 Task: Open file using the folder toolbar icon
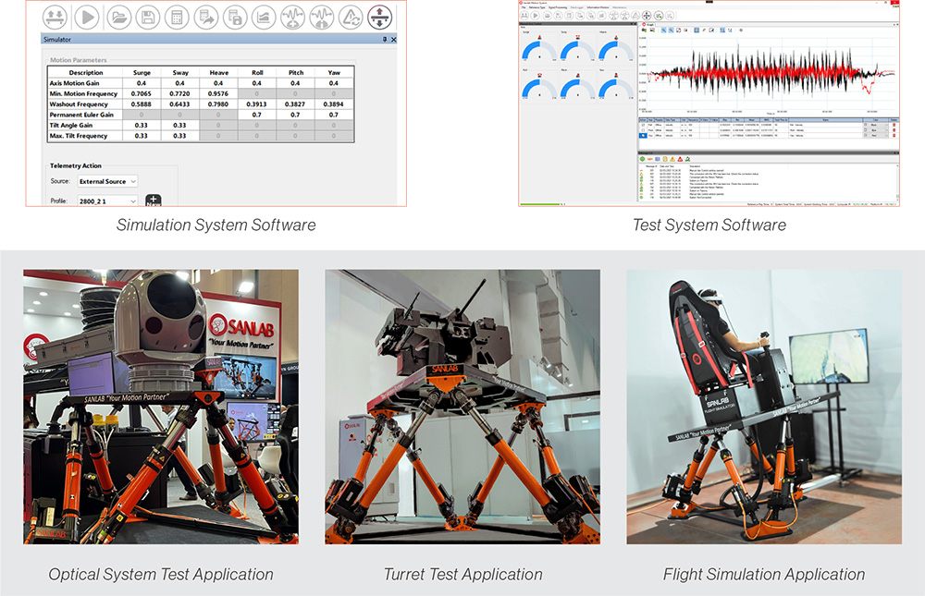(117, 17)
